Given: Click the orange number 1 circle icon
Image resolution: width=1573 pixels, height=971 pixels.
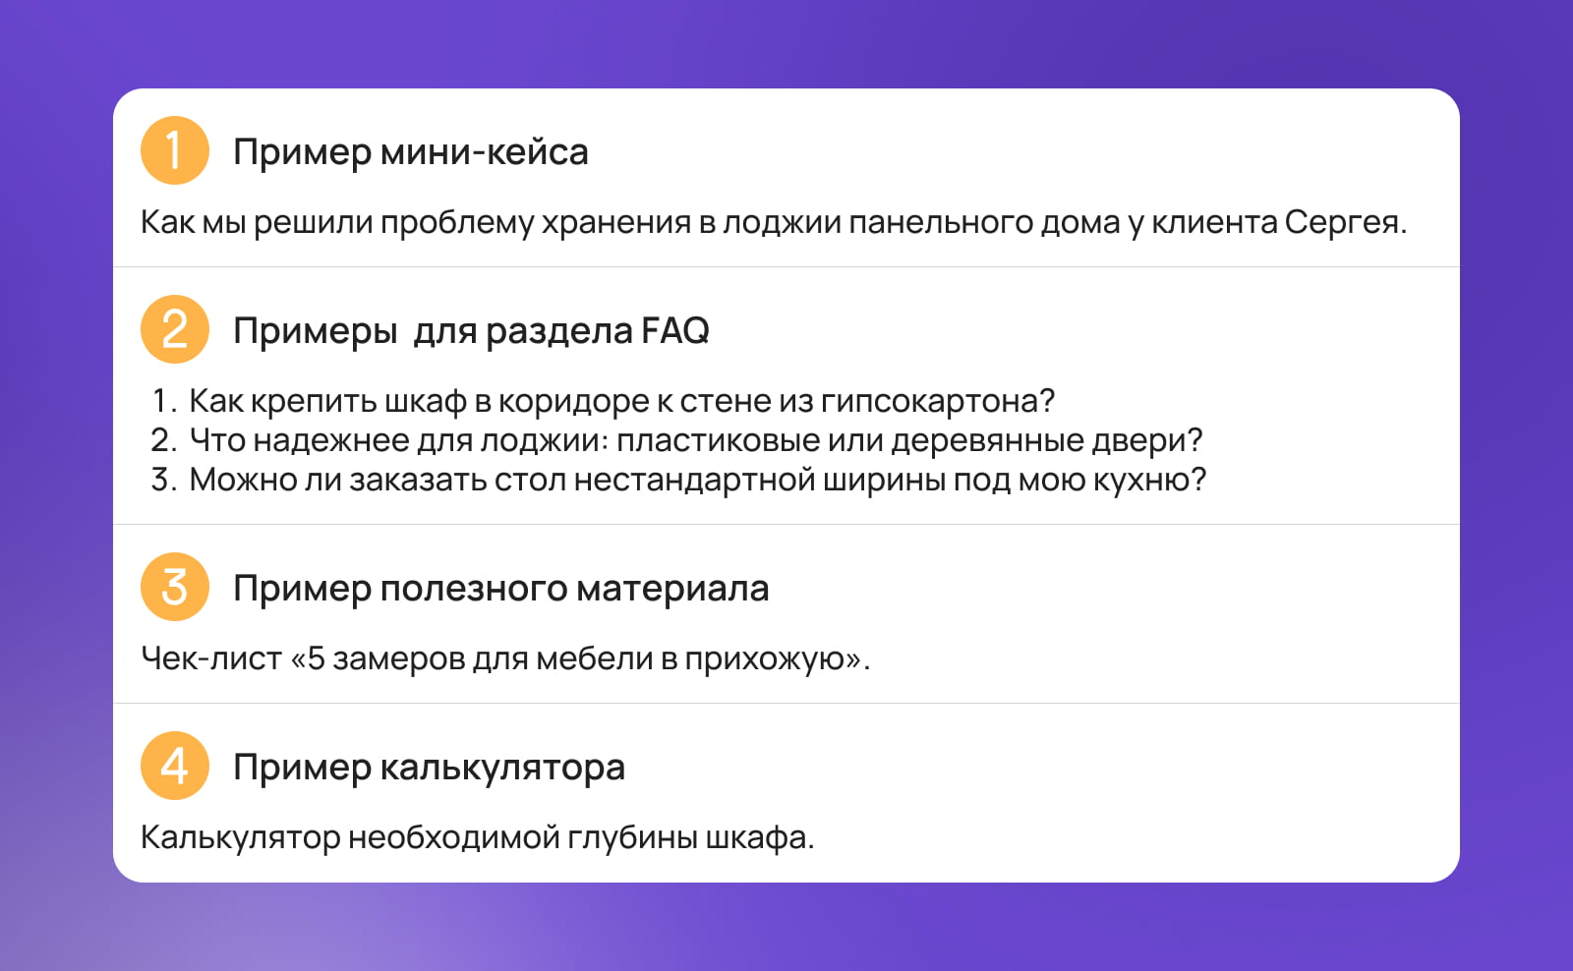Looking at the screenshot, I should [174, 151].
